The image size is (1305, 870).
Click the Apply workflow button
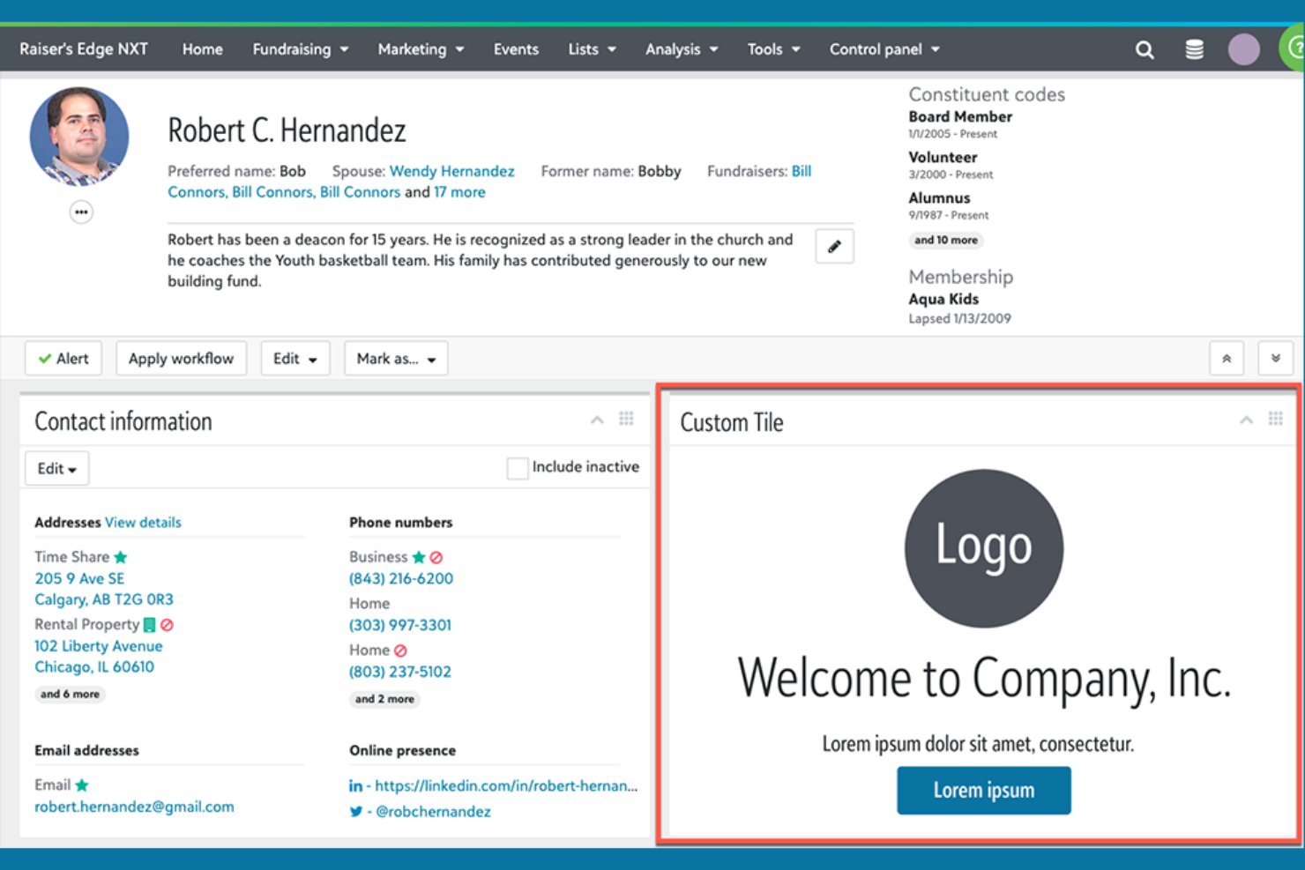(181, 358)
